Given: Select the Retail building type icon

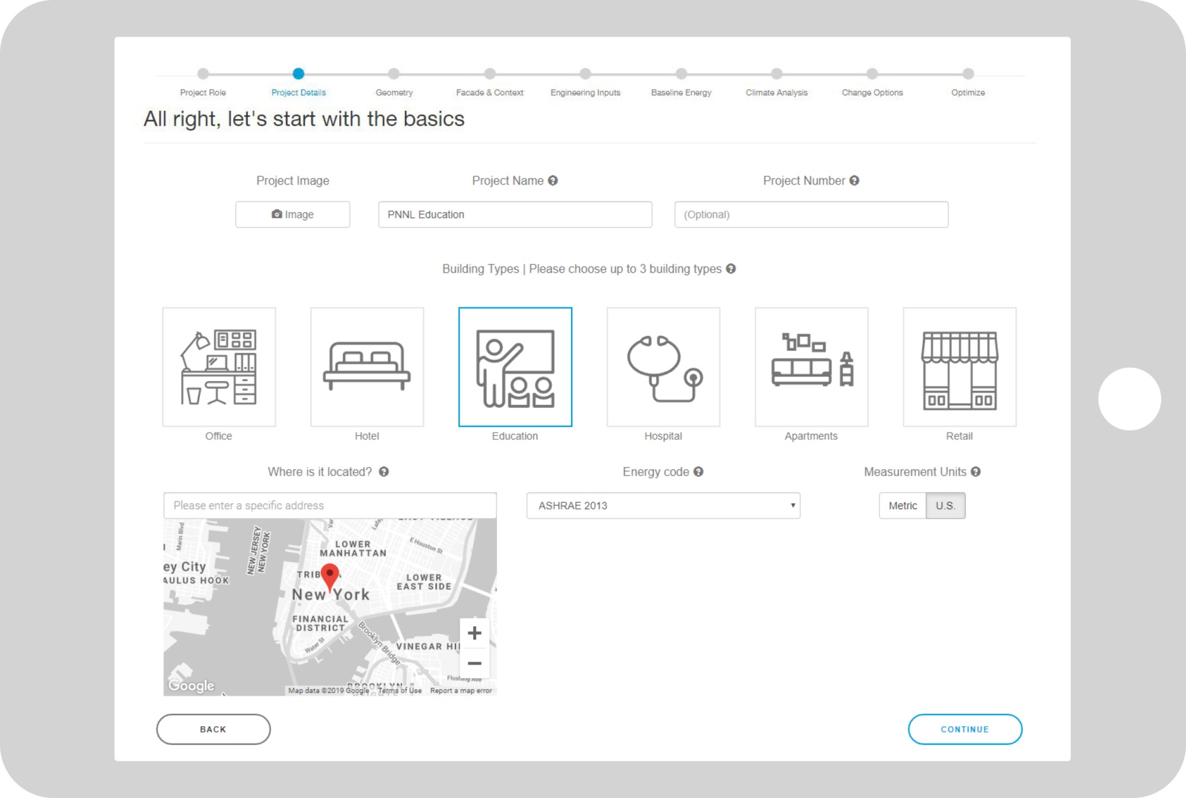Looking at the screenshot, I should pyautogui.click(x=959, y=366).
